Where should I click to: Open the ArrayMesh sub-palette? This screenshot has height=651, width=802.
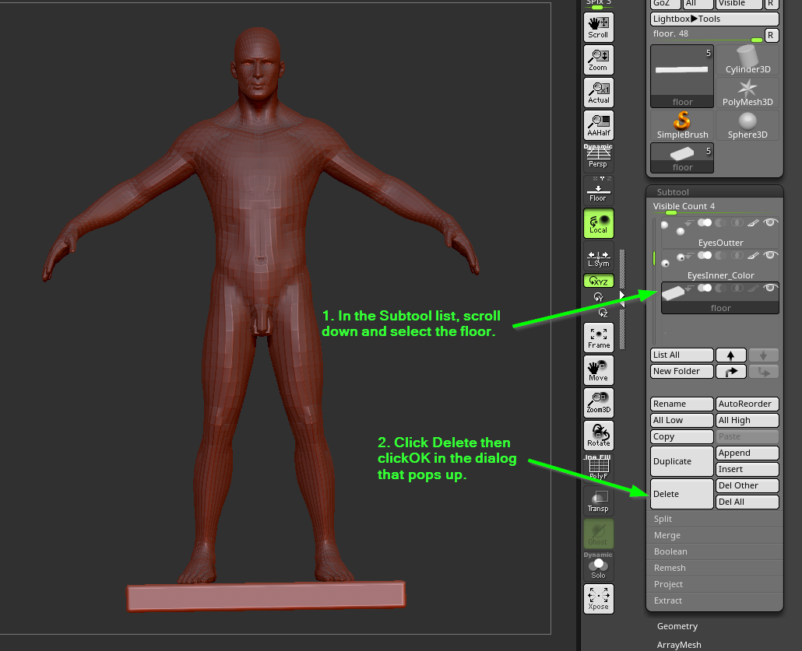pos(679,645)
